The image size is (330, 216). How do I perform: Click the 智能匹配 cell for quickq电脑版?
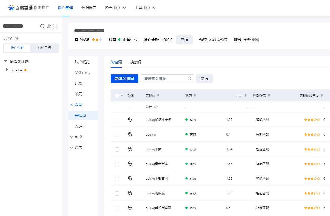click(262, 193)
